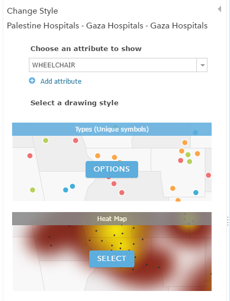Screen dimensions: 230x301
Task: Click the blue plus icon near Add attribute
Action: coord(32,81)
